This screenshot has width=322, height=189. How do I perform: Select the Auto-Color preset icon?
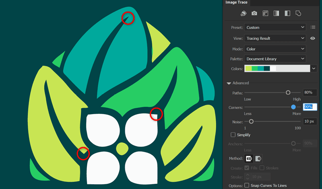(244, 13)
